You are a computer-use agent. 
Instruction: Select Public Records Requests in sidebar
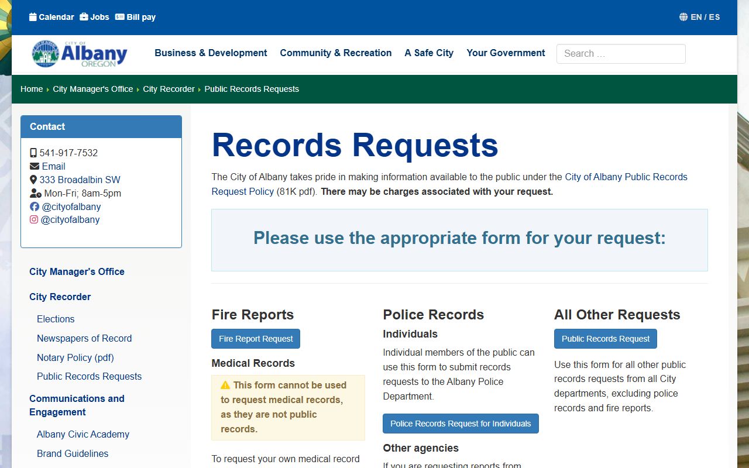pyautogui.click(x=89, y=376)
